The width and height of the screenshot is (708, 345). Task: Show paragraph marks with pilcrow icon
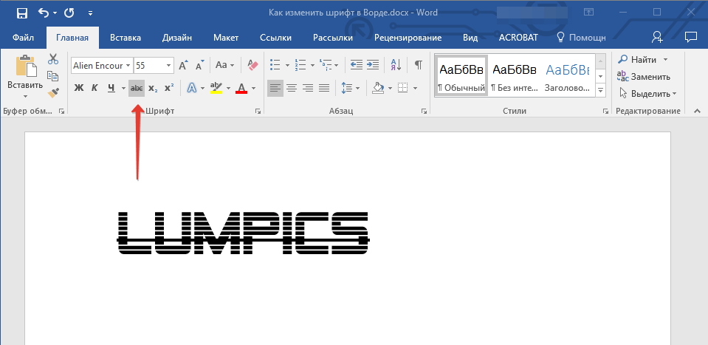pos(418,65)
